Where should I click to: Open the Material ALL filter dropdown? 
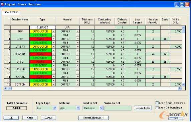tap(78, 108)
